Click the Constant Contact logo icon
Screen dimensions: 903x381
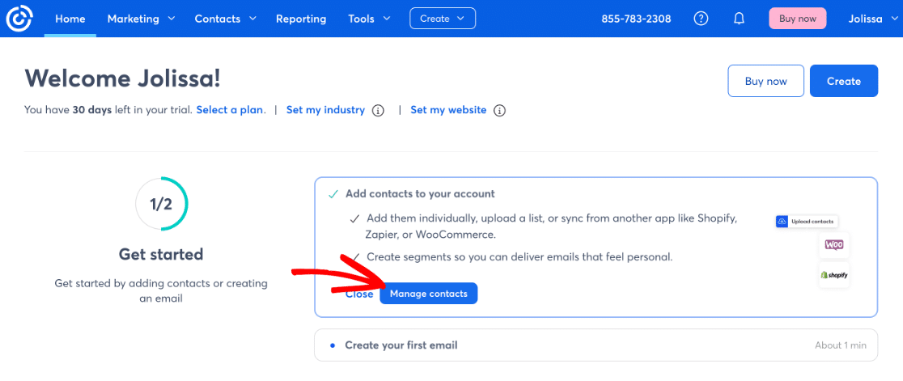19,19
